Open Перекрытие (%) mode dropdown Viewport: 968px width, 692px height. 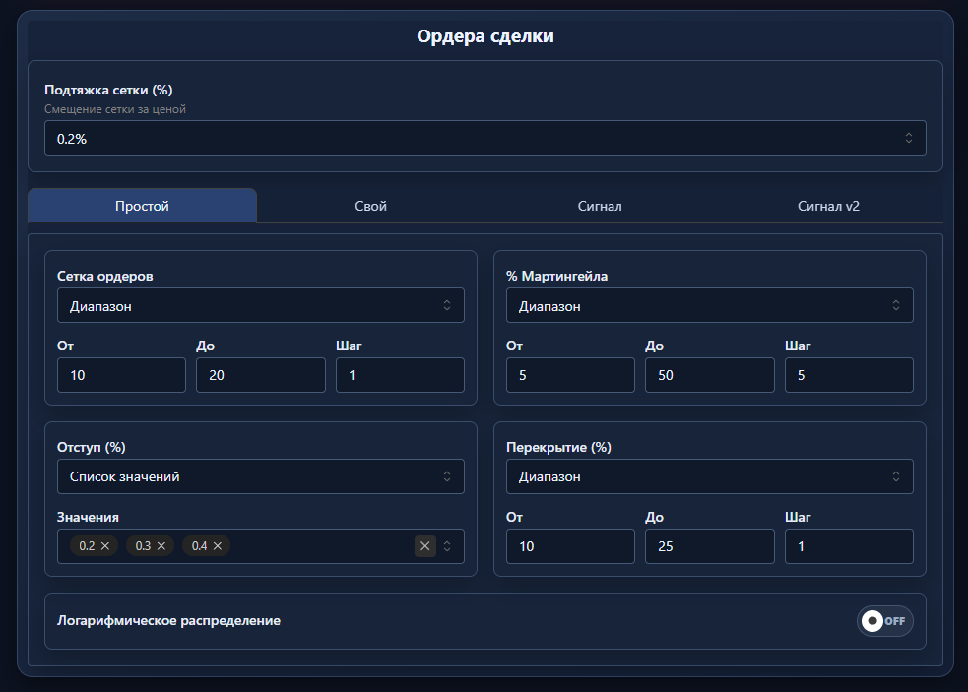709,476
